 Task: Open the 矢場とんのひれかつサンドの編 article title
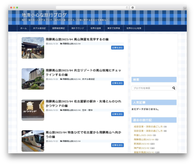[83, 103]
